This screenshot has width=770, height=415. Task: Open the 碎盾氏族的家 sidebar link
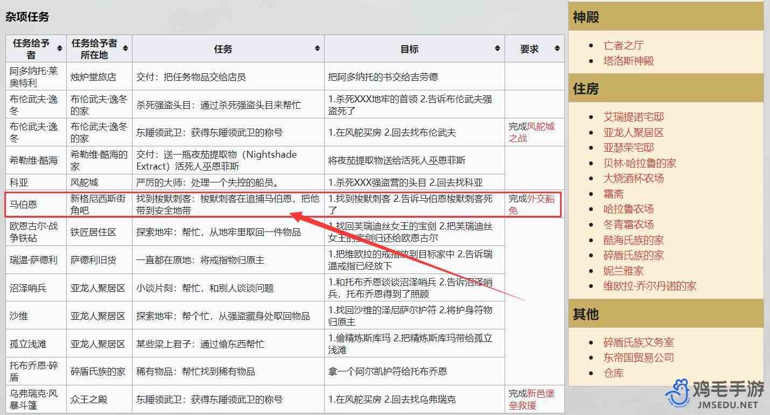(633, 255)
